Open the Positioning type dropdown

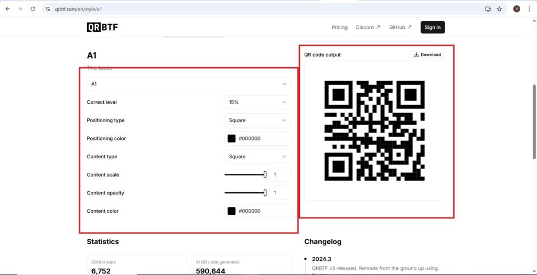coord(258,120)
